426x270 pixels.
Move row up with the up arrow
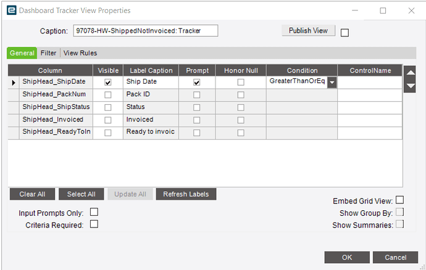[409, 72]
